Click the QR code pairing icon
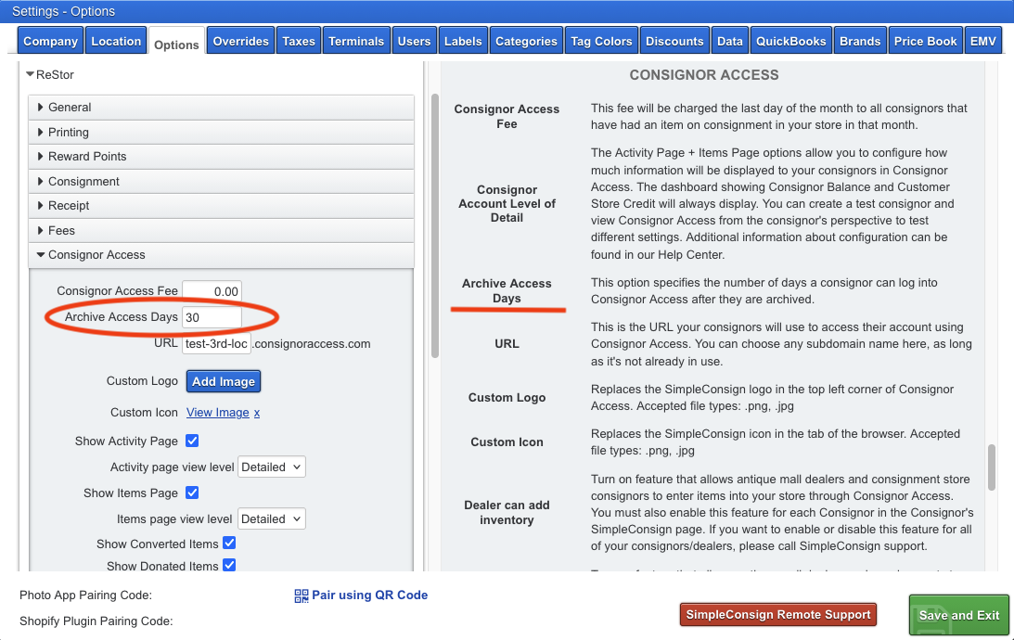 coord(302,595)
